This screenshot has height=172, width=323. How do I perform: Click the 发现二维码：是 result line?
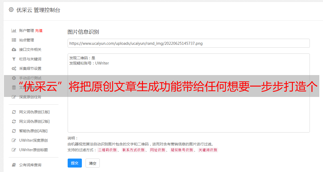pyautogui.click(x=82, y=58)
